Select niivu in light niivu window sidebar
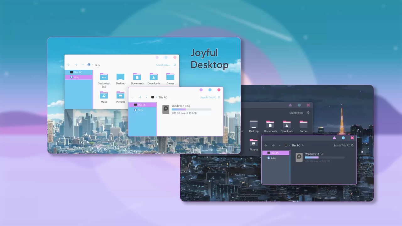The width and height of the screenshot is (402, 226). click(x=79, y=77)
